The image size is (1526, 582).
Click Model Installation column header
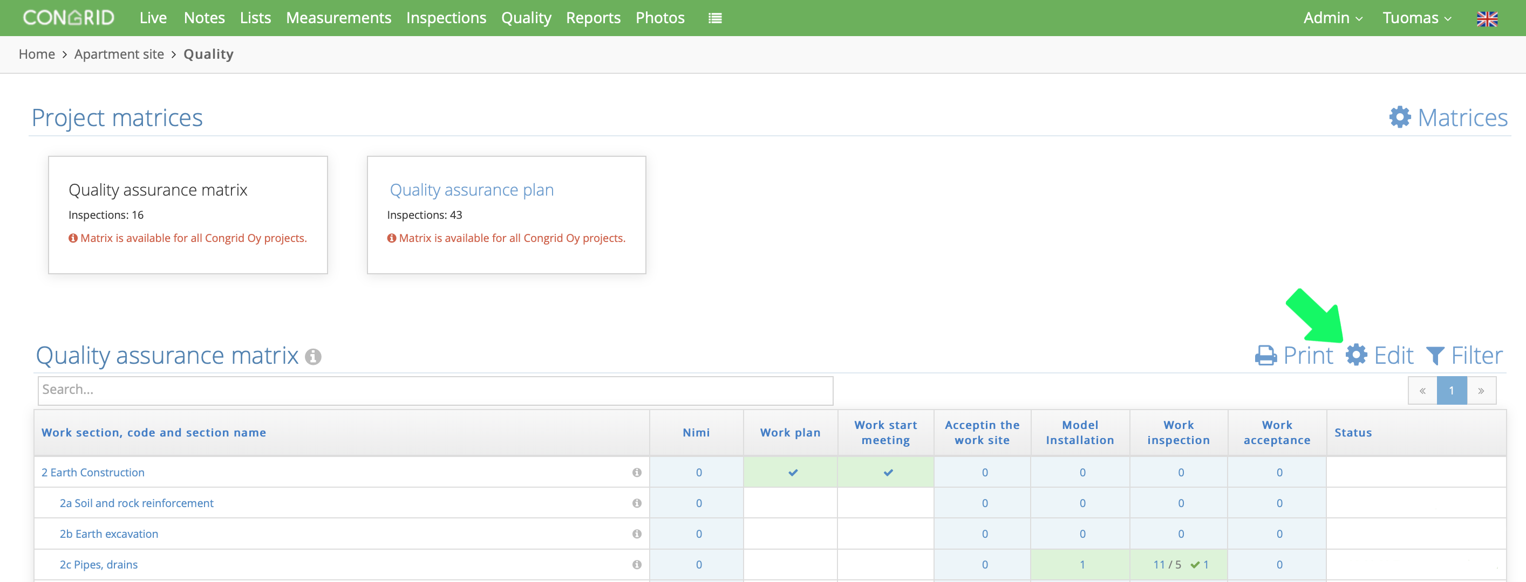point(1080,432)
